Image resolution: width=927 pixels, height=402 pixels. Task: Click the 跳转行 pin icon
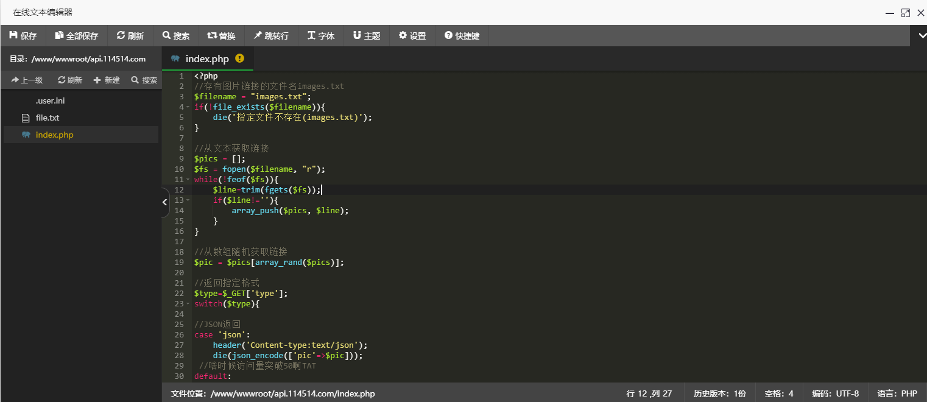point(258,35)
